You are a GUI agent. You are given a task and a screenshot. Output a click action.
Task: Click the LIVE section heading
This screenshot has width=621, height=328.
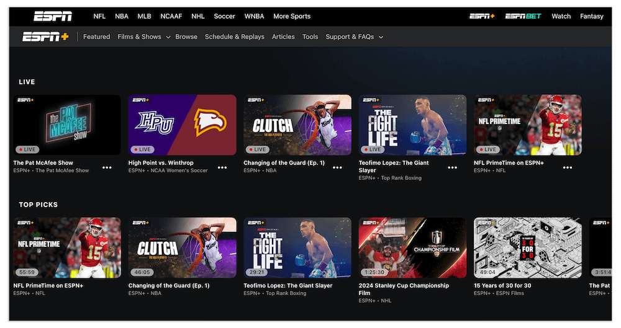coord(27,82)
